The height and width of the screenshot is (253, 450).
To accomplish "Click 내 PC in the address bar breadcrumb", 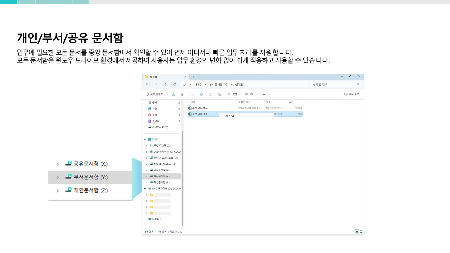I will pyautogui.click(x=198, y=85).
